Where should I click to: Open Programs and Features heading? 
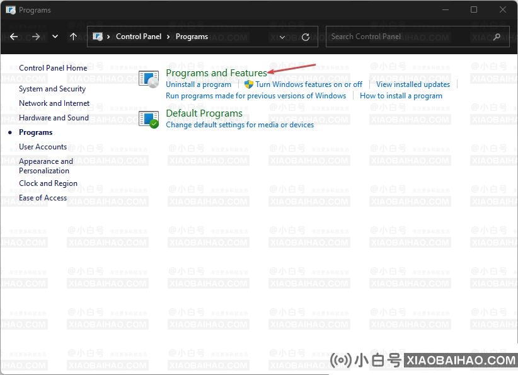coord(216,72)
